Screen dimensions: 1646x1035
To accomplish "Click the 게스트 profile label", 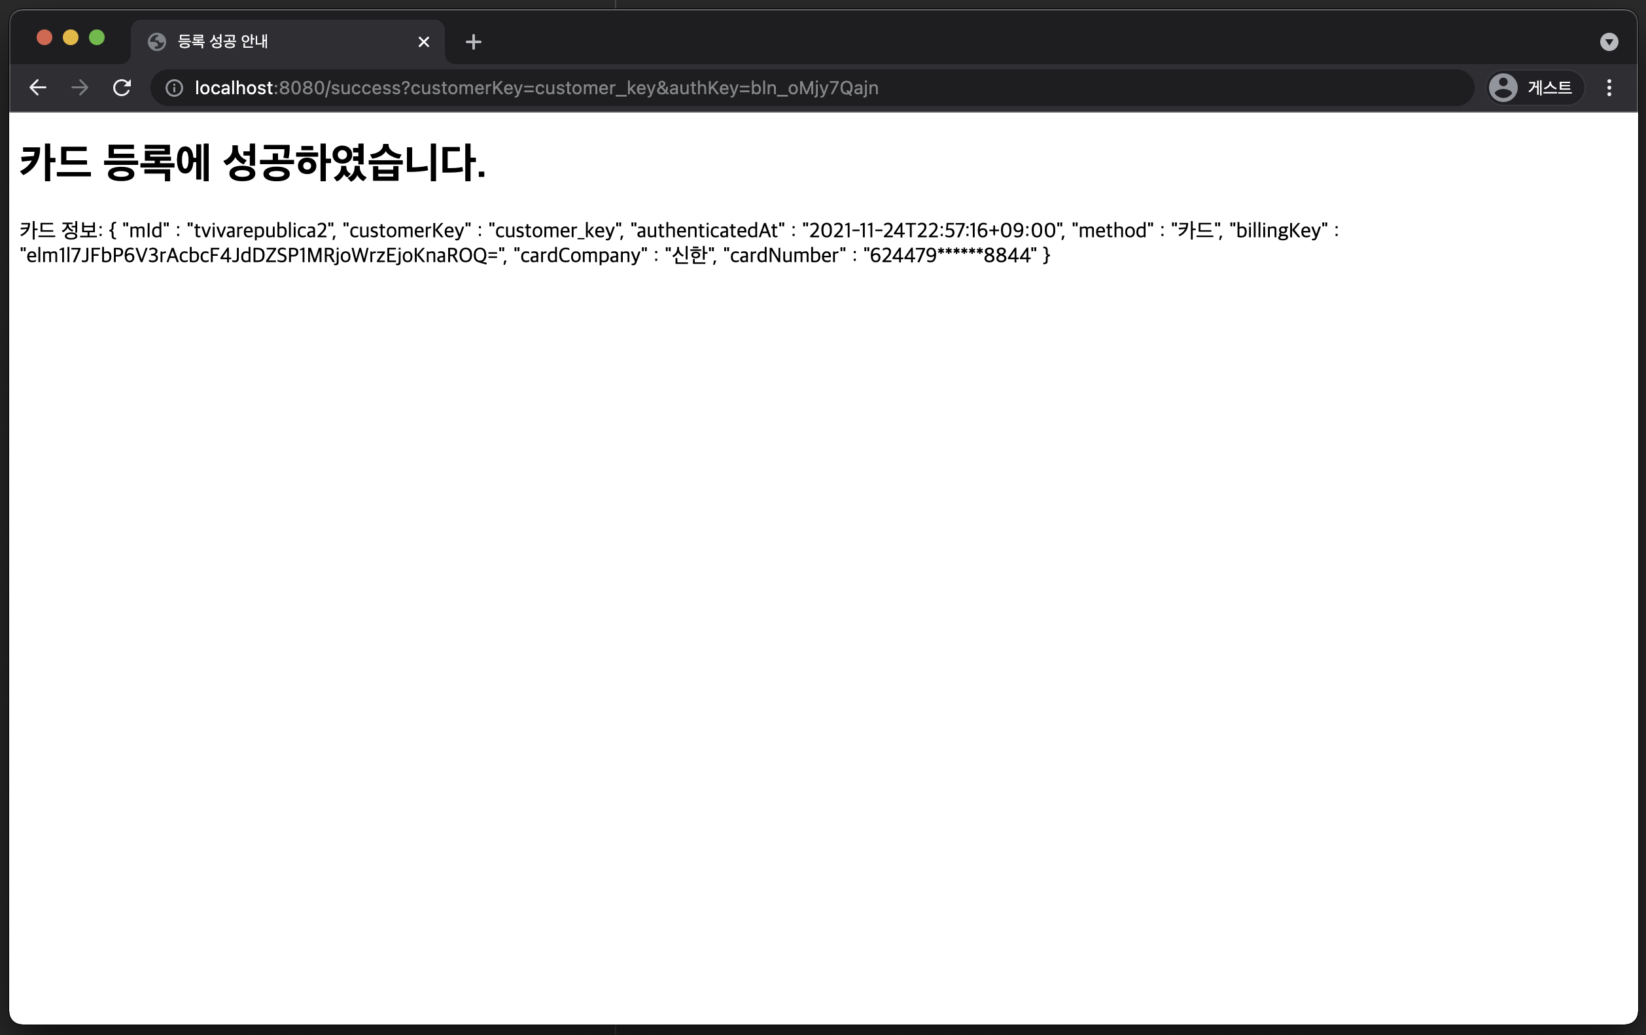I will (1550, 88).
